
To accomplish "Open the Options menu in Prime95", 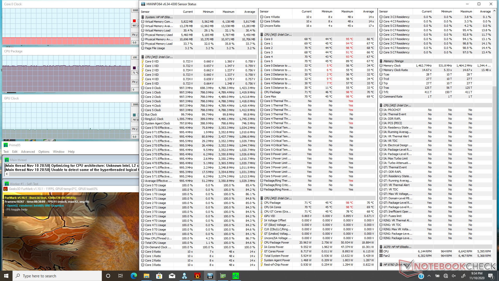I will (44, 152).
